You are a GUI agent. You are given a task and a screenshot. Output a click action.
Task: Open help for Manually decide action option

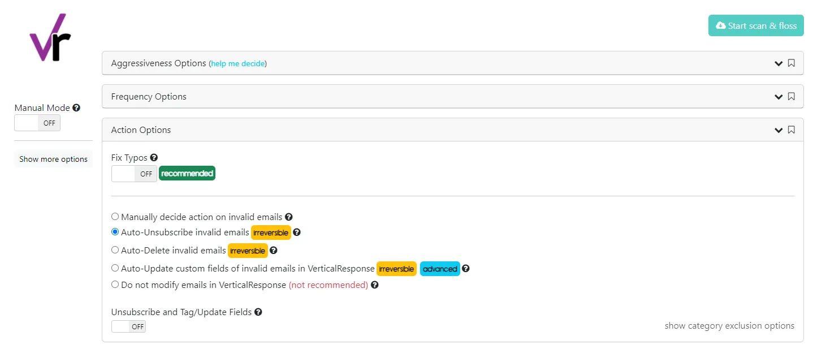pos(288,217)
